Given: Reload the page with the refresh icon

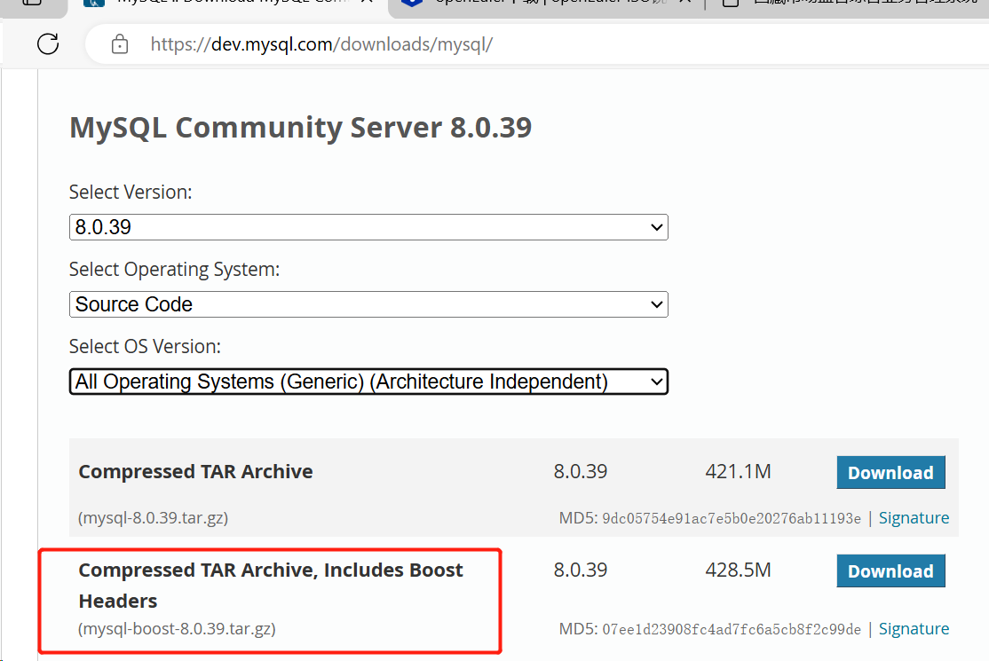Looking at the screenshot, I should [48, 44].
